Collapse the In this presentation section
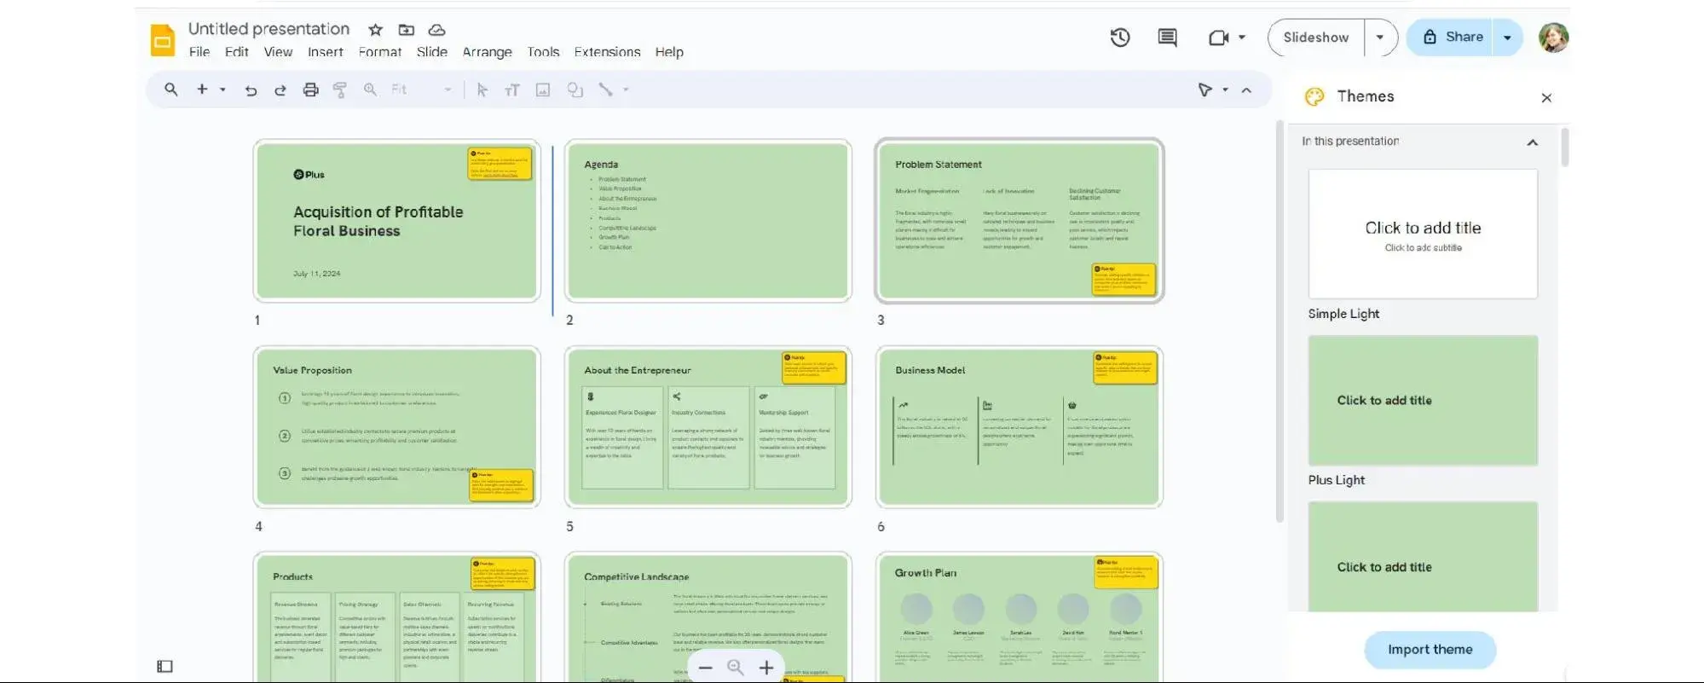The image size is (1704, 683). (x=1532, y=142)
